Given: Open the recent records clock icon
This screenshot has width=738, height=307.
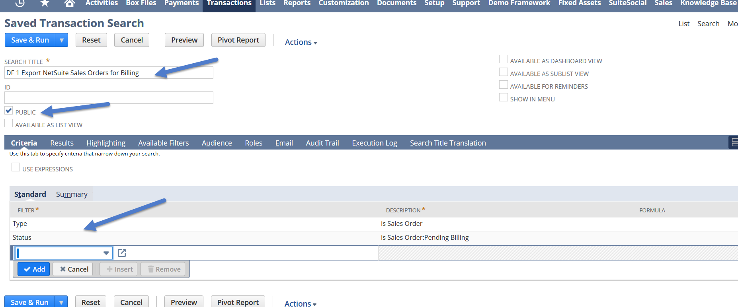Looking at the screenshot, I should [20, 3].
